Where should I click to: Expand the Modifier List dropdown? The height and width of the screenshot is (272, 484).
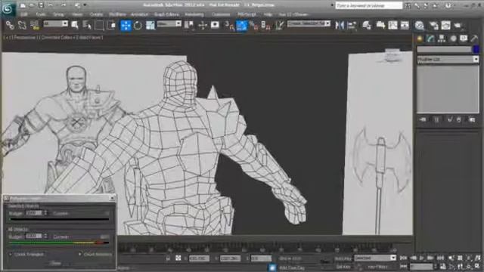pyautogui.click(x=448, y=59)
